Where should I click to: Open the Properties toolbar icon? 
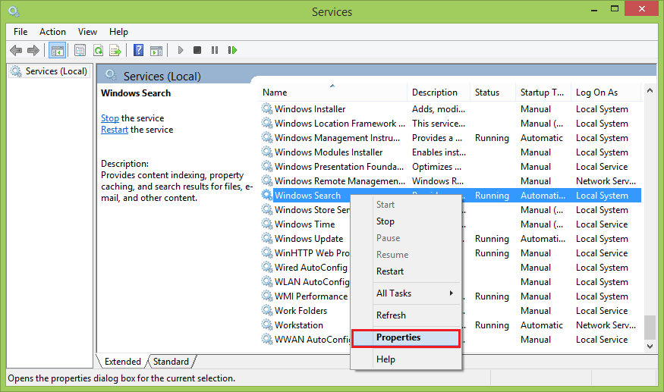[80, 50]
